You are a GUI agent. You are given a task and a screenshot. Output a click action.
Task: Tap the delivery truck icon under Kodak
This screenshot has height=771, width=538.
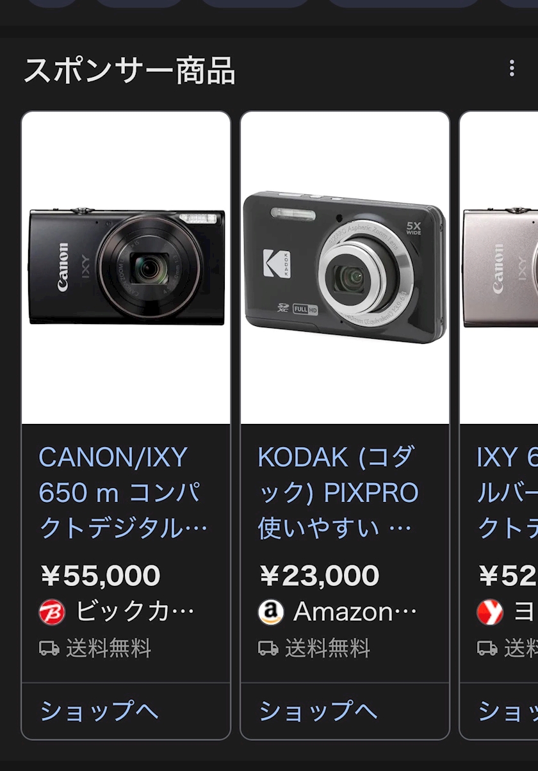click(x=268, y=649)
